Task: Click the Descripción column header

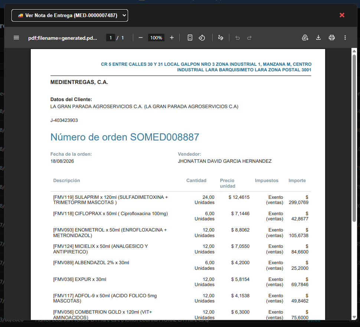Action: pyautogui.click(x=66, y=181)
